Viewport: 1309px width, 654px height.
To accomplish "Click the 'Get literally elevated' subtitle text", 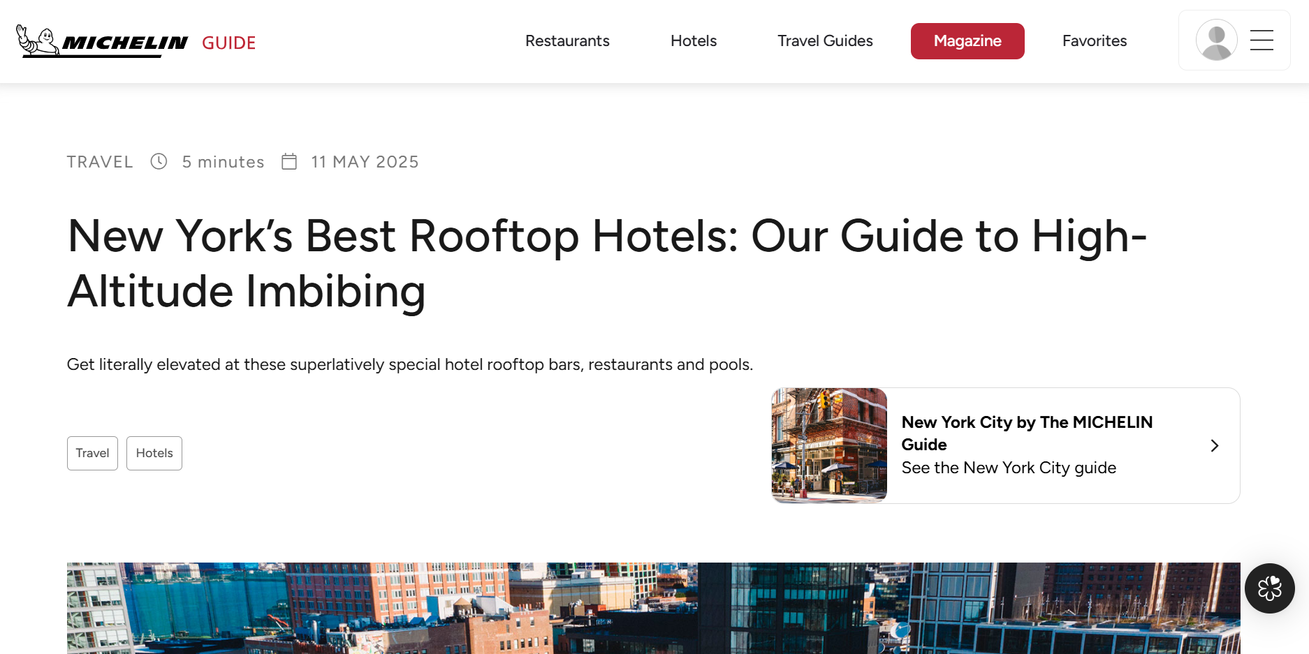I will (410, 364).
